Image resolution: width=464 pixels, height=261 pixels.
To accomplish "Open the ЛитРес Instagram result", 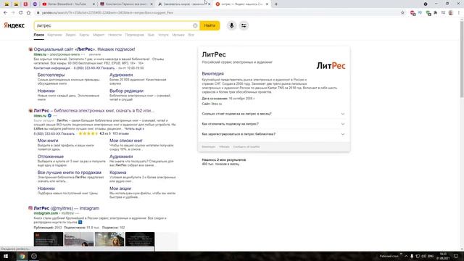I will click(66, 208).
